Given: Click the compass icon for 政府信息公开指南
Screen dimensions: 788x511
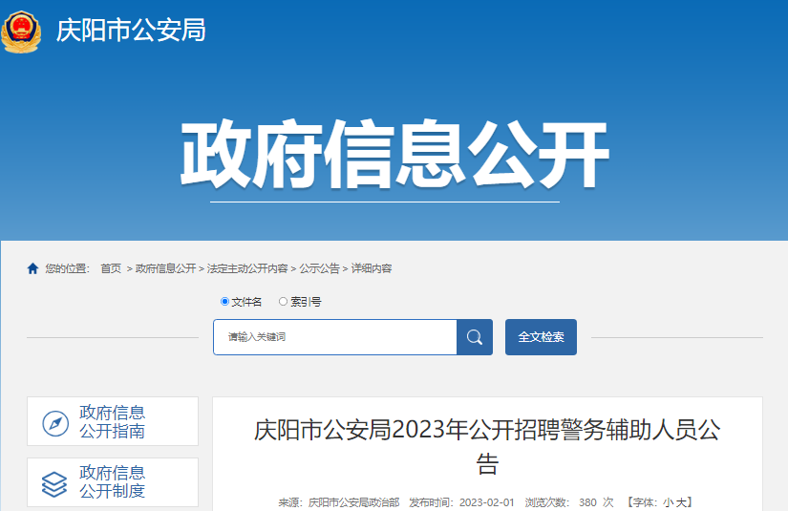Looking at the screenshot, I should [x=55, y=423].
